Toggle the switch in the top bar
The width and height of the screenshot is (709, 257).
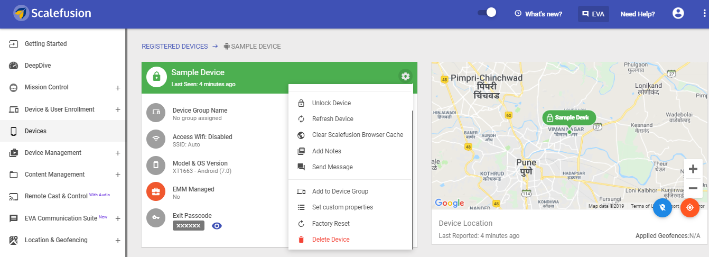tap(487, 13)
